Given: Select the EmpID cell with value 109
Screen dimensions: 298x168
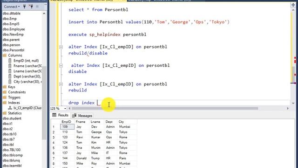Looking at the screenshot, I should pos(67,126).
